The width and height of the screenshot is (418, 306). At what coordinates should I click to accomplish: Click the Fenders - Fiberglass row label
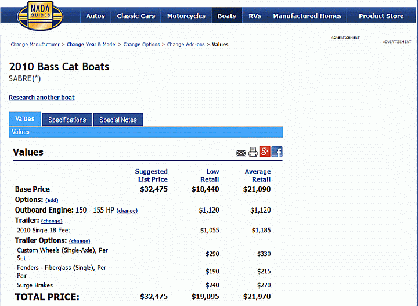point(62,272)
